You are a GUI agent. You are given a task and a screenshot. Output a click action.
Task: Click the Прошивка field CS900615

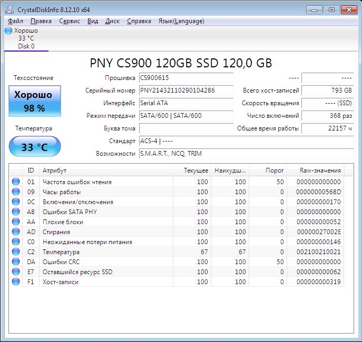coord(186,78)
